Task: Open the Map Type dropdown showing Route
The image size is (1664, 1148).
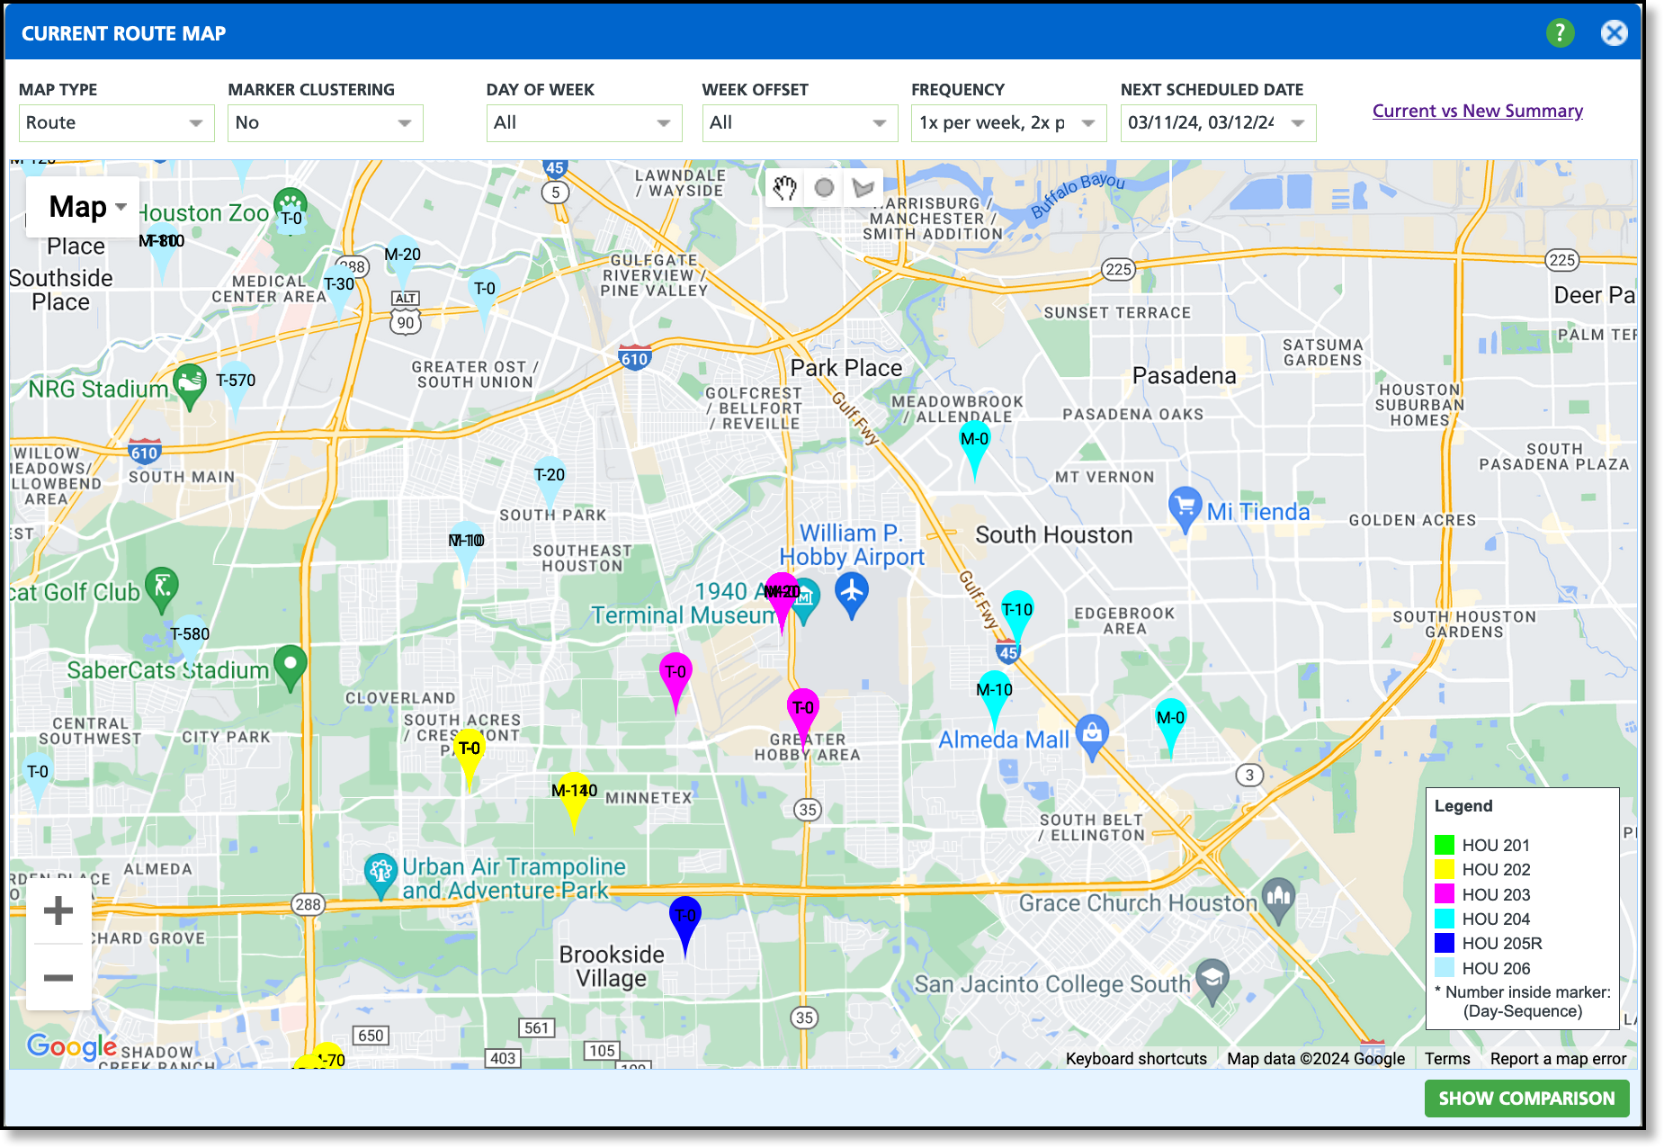Action: click(x=116, y=123)
